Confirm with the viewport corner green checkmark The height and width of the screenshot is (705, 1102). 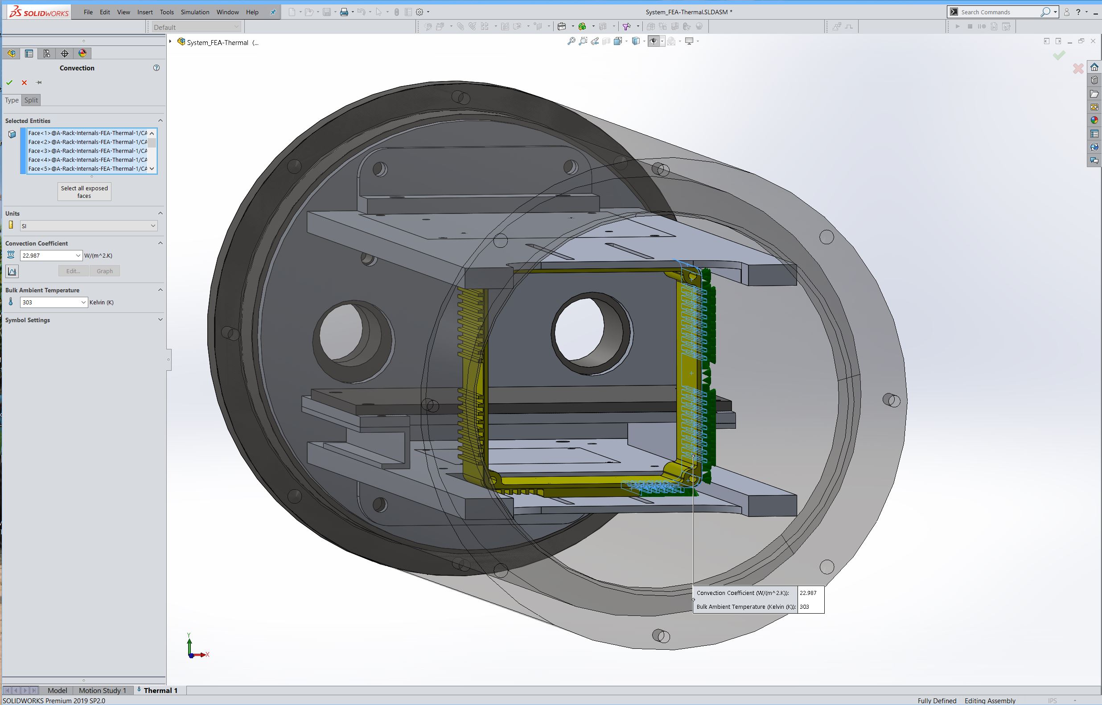(x=1058, y=55)
